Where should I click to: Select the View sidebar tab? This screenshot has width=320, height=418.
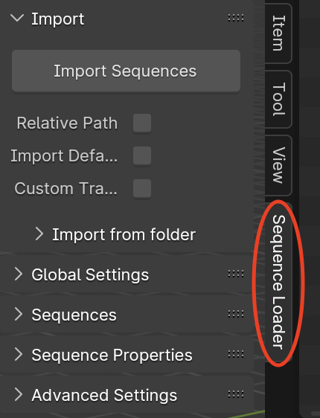coord(278,165)
